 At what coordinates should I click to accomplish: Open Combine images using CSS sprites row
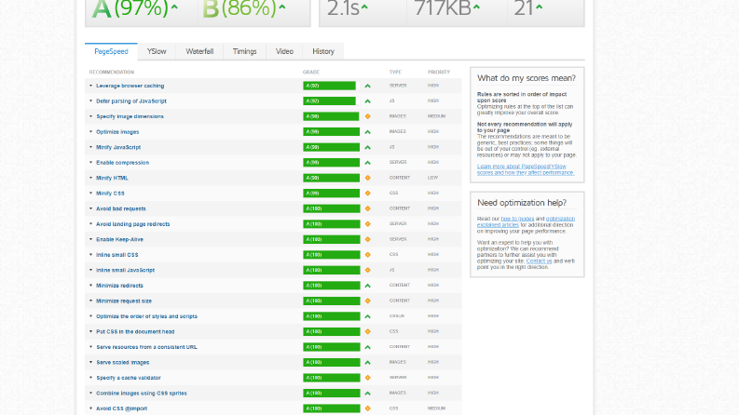click(142, 394)
